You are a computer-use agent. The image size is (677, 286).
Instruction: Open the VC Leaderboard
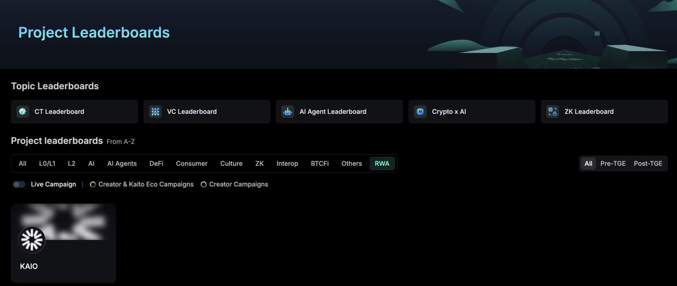tap(207, 112)
